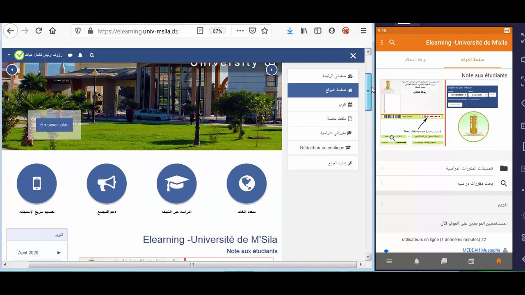Go back with the browser back arrow

pos(11,31)
